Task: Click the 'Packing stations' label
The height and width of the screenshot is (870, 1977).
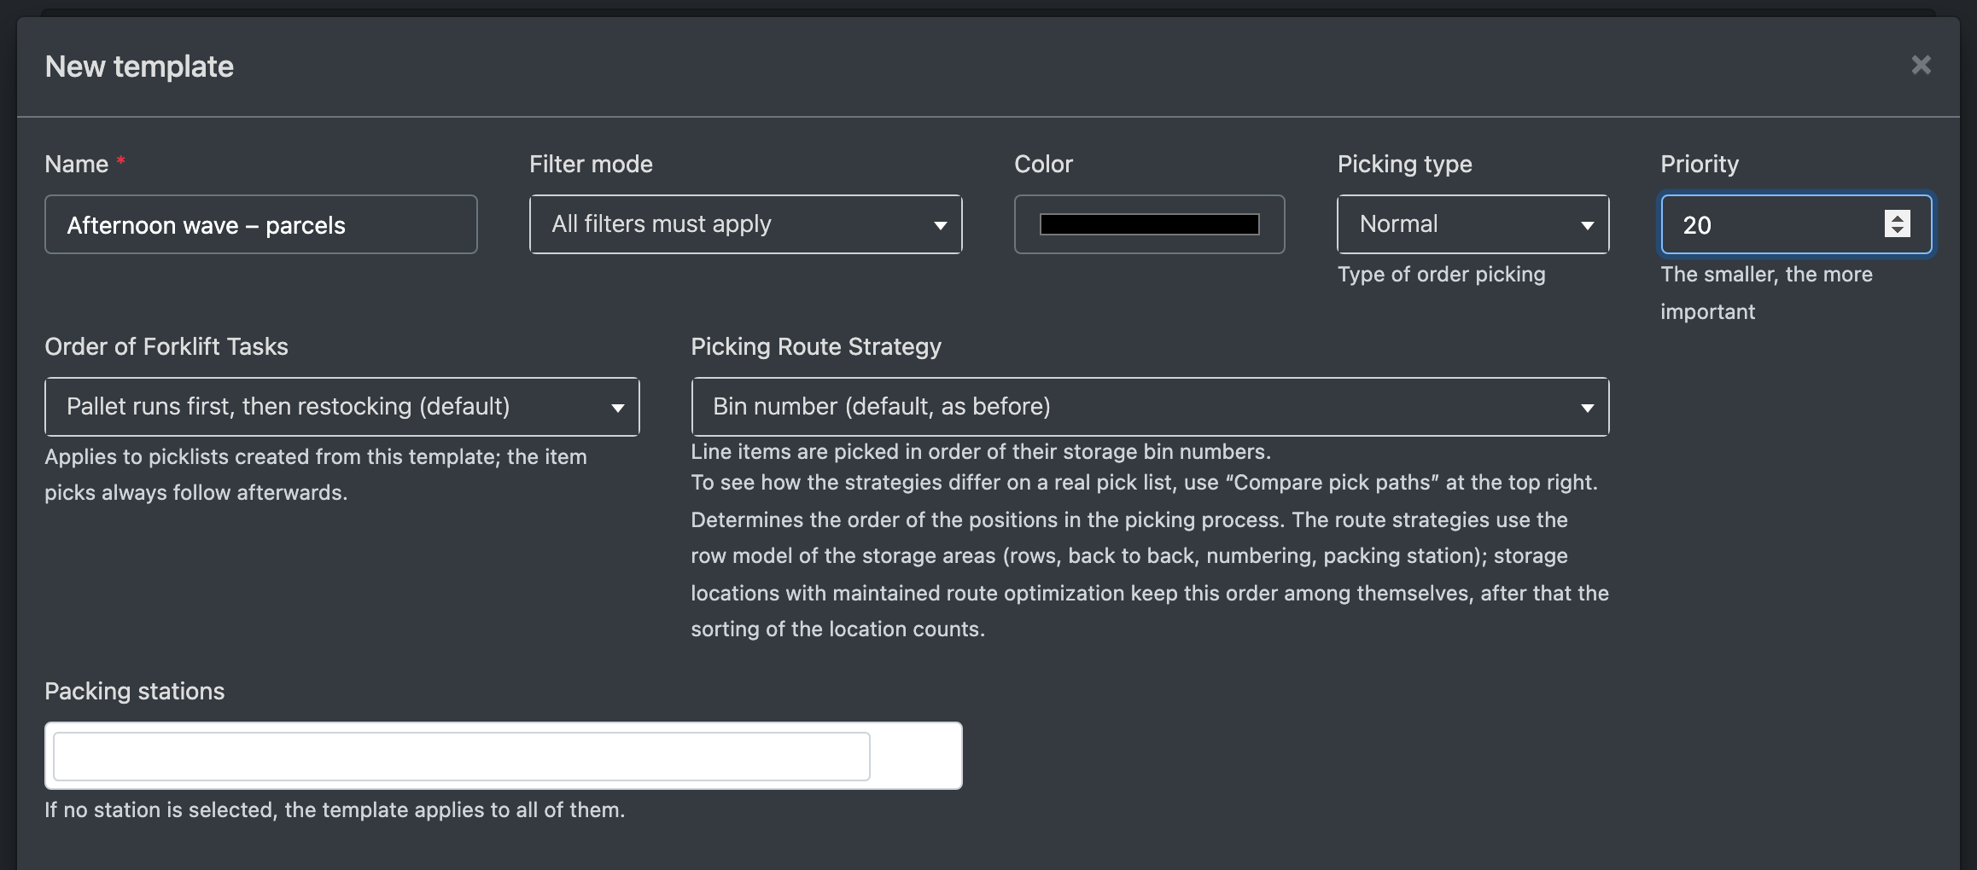Action: pyautogui.click(x=135, y=691)
